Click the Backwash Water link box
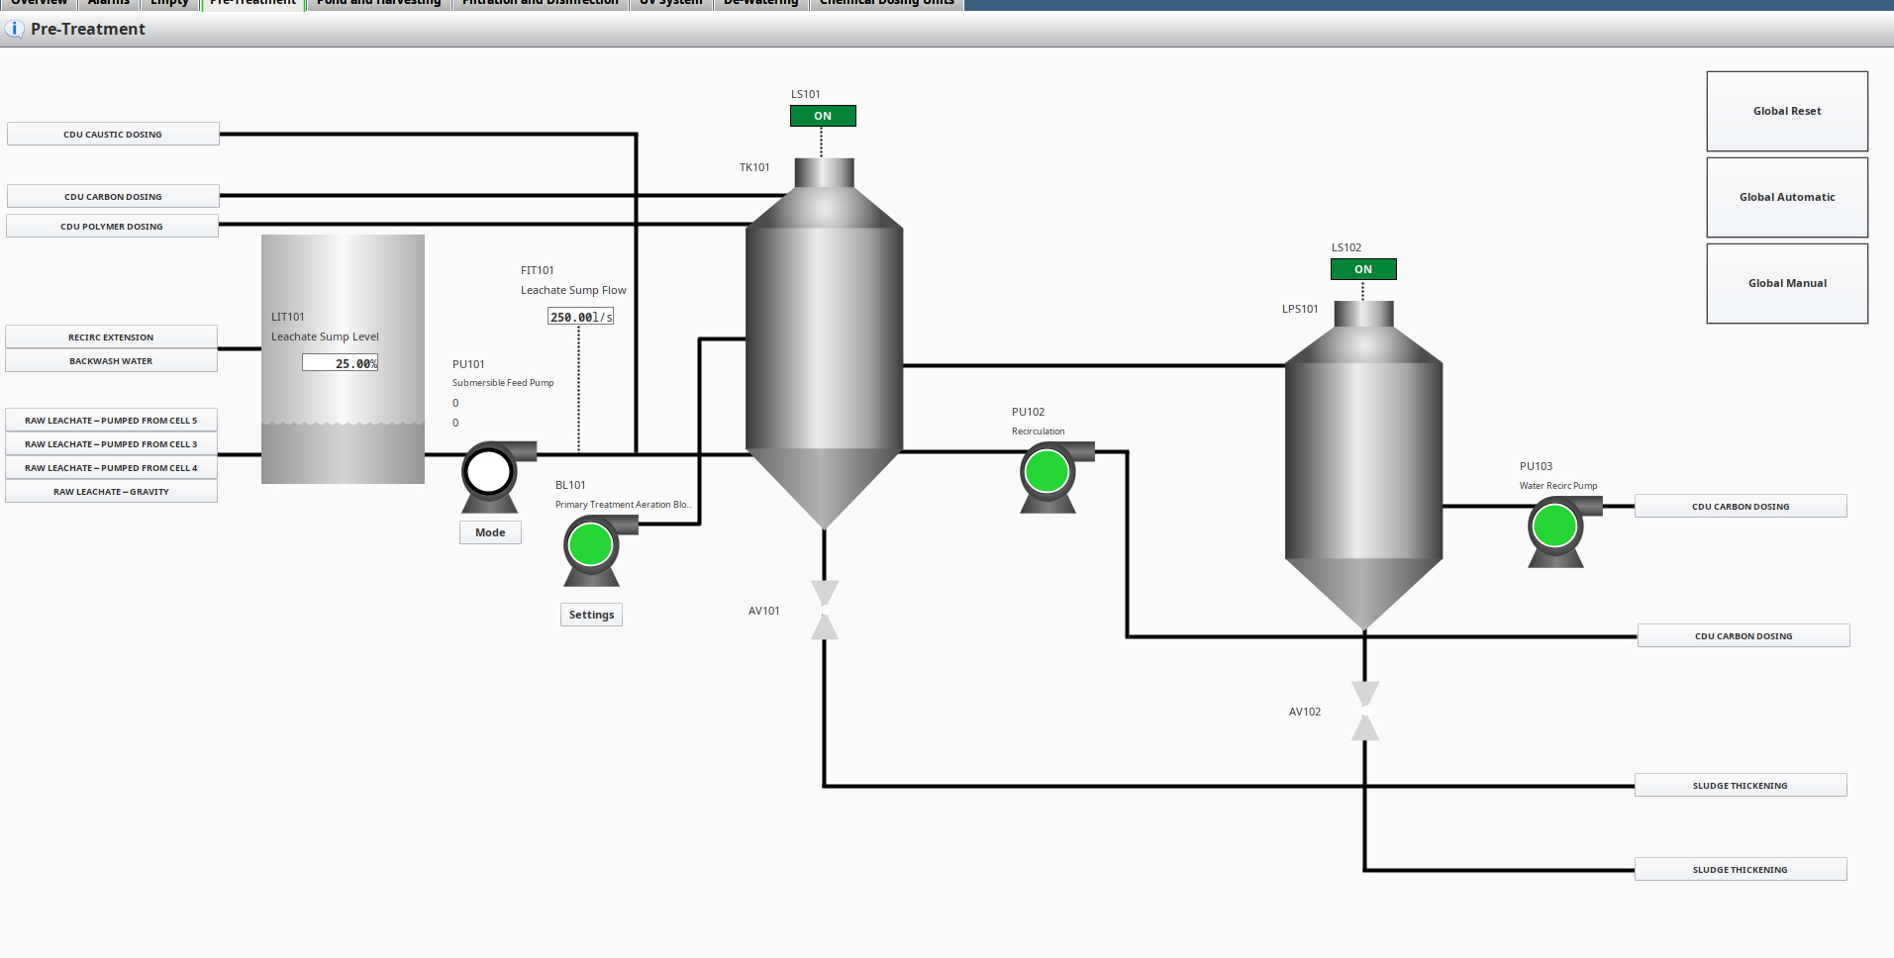The image size is (1894, 958). point(111,360)
